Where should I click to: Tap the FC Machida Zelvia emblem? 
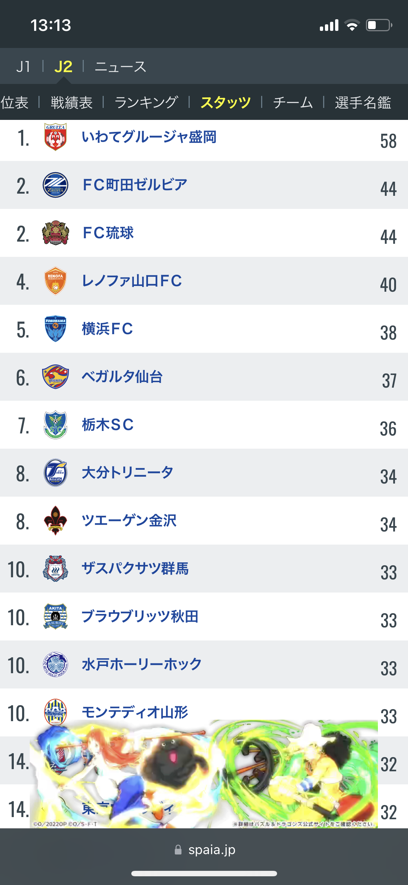[55, 185]
